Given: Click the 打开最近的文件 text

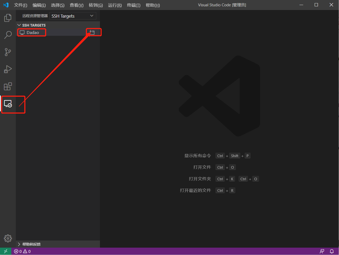Looking at the screenshot, I should (x=195, y=191).
